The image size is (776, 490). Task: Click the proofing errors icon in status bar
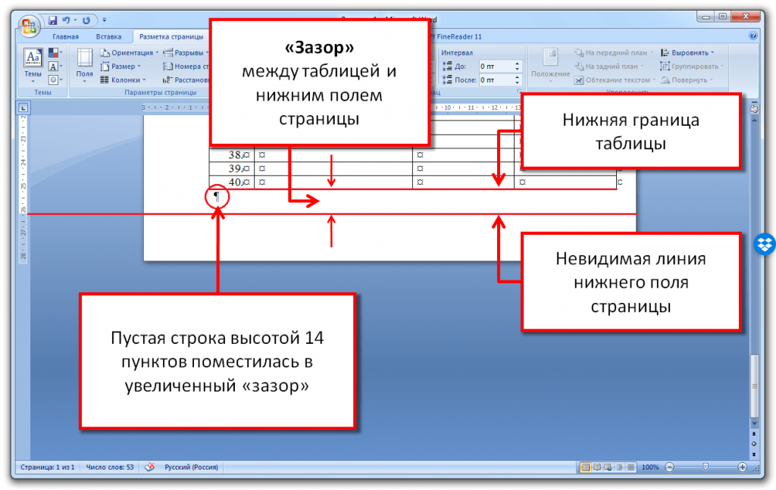point(149,467)
